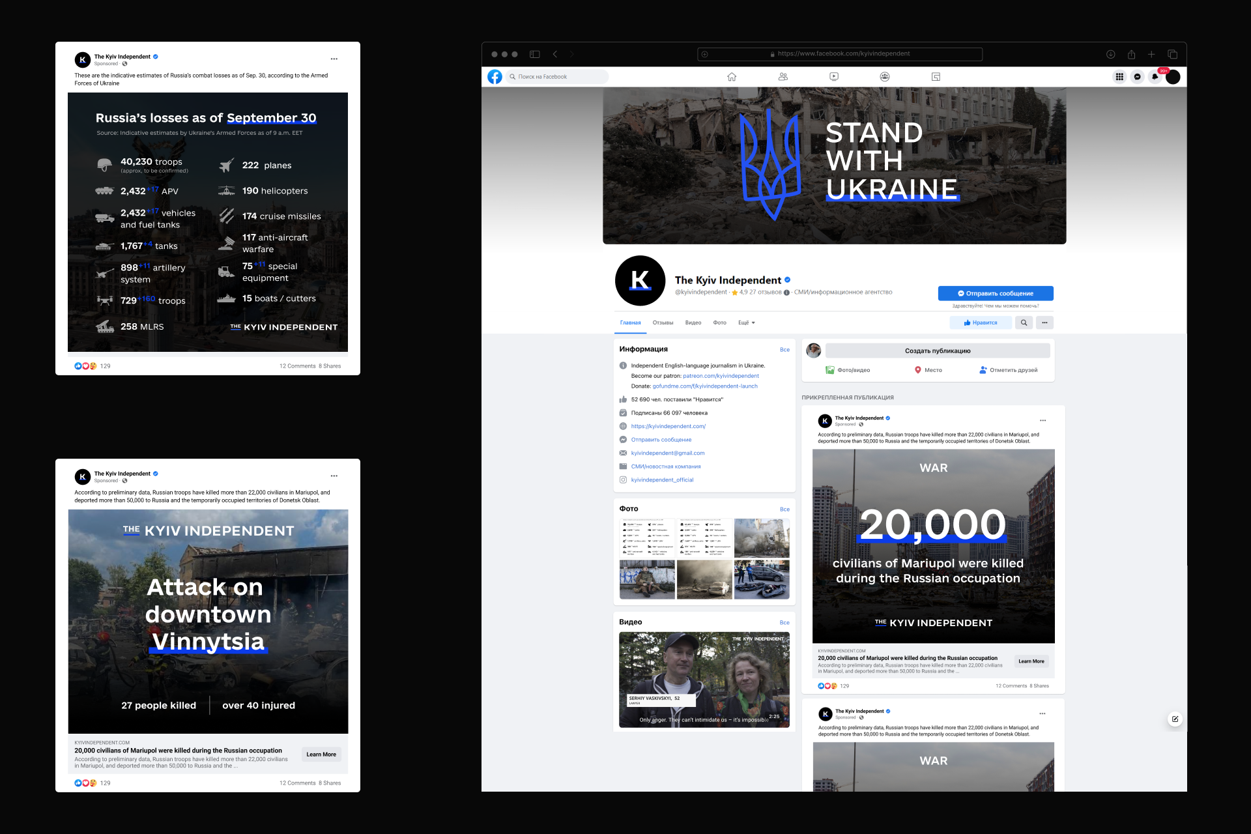
Task: Switch to the Видео tab
Action: click(693, 323)
